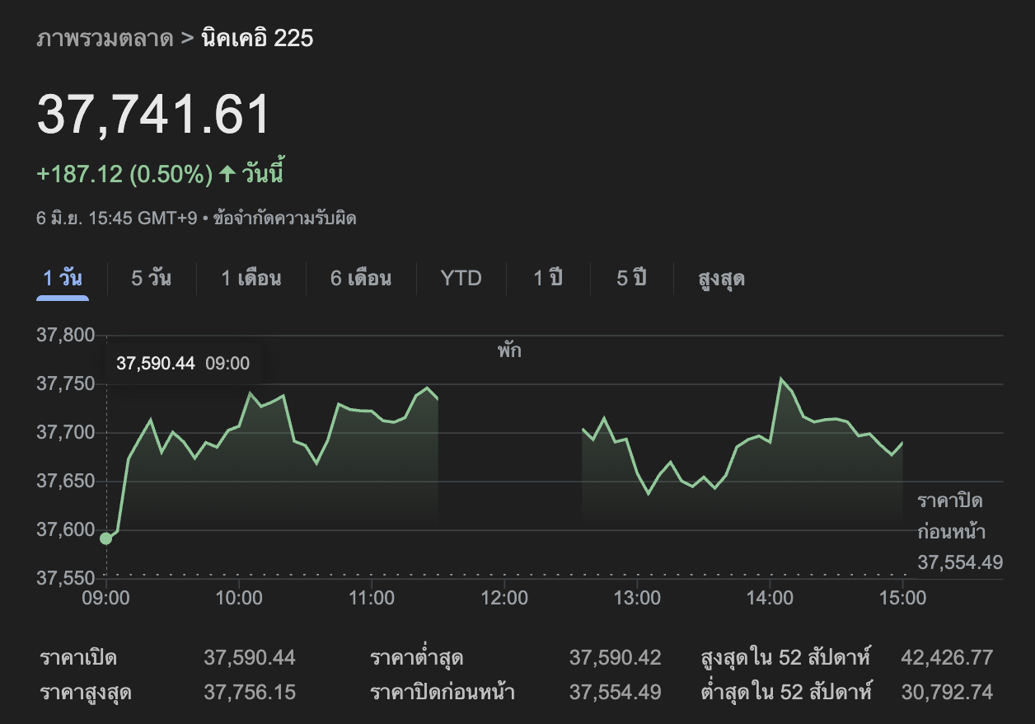Viewport: 1035px width, 724px height.
Task: Click the 12:00 time axis label
Action: (x=504, y=598)
